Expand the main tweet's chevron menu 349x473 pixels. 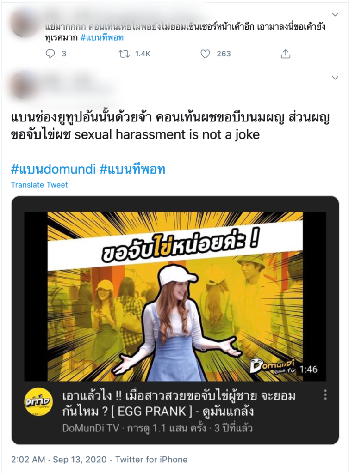(335, 78)
